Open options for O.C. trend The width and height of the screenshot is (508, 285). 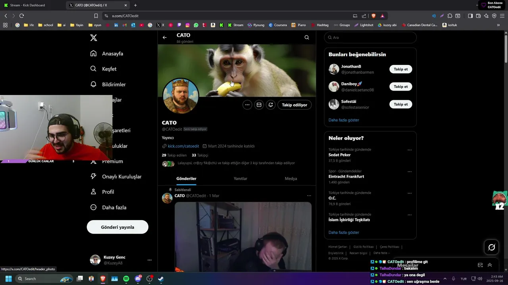click(410, 194)
